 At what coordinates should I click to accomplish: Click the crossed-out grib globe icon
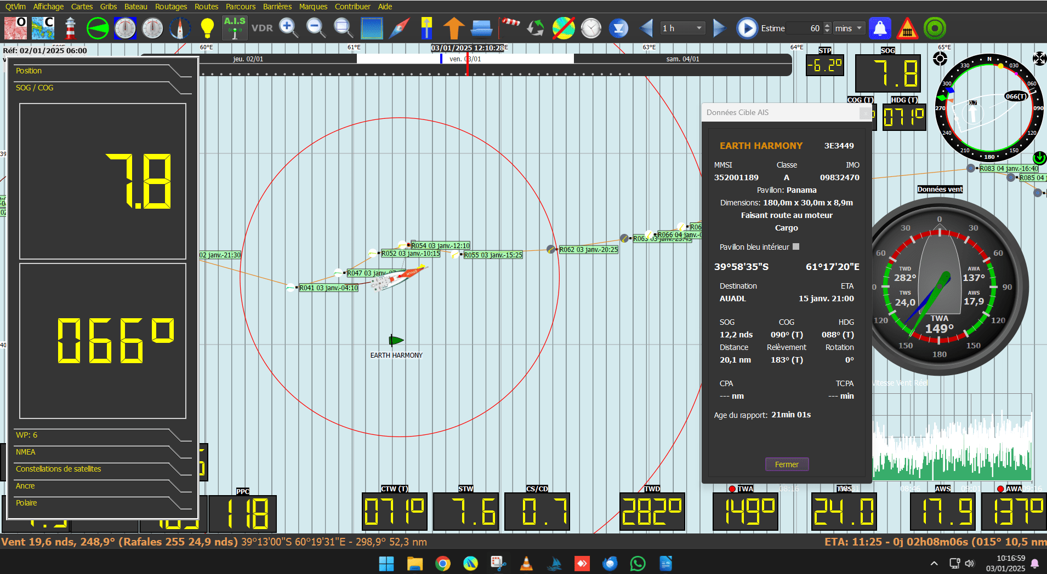point(564,28)
